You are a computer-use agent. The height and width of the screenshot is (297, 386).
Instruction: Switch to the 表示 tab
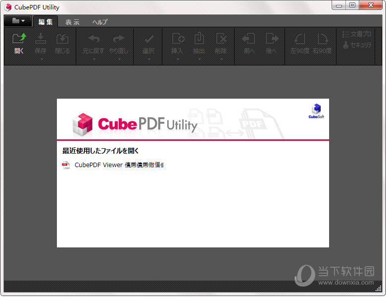coord(72,22)
